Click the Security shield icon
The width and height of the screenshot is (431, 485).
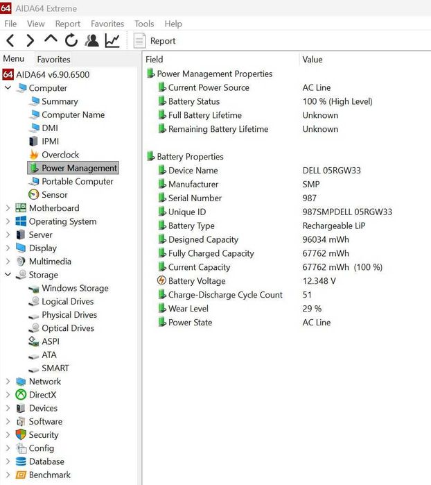[21, 434]
